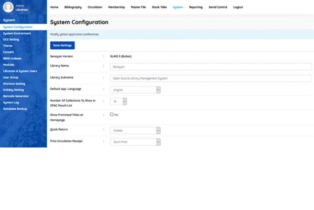Screen dimensions: 314x210
Task: Click the Save Settings button
Action: (62, 45)
